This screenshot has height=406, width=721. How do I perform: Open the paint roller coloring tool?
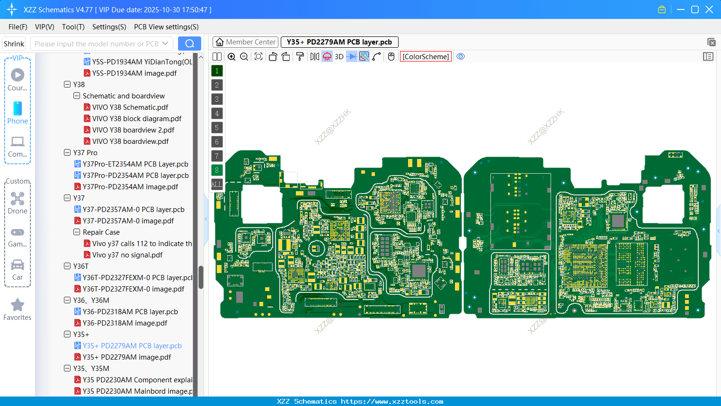click(300, 56)
